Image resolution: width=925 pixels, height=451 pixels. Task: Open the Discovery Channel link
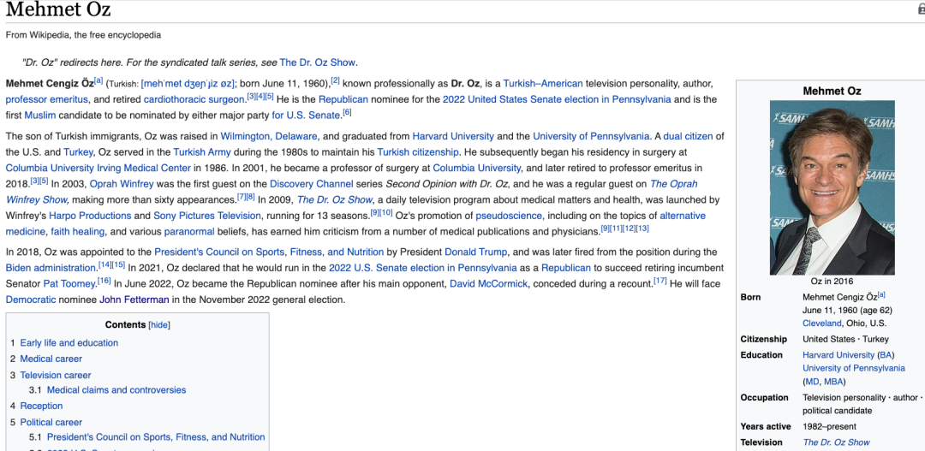312,184
